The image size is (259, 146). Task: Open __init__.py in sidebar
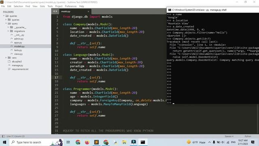pos(19,35)
